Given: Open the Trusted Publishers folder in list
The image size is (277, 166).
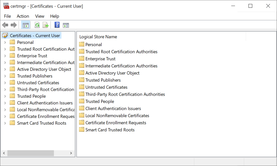Looking at the screenshot, I should [103, 80].
